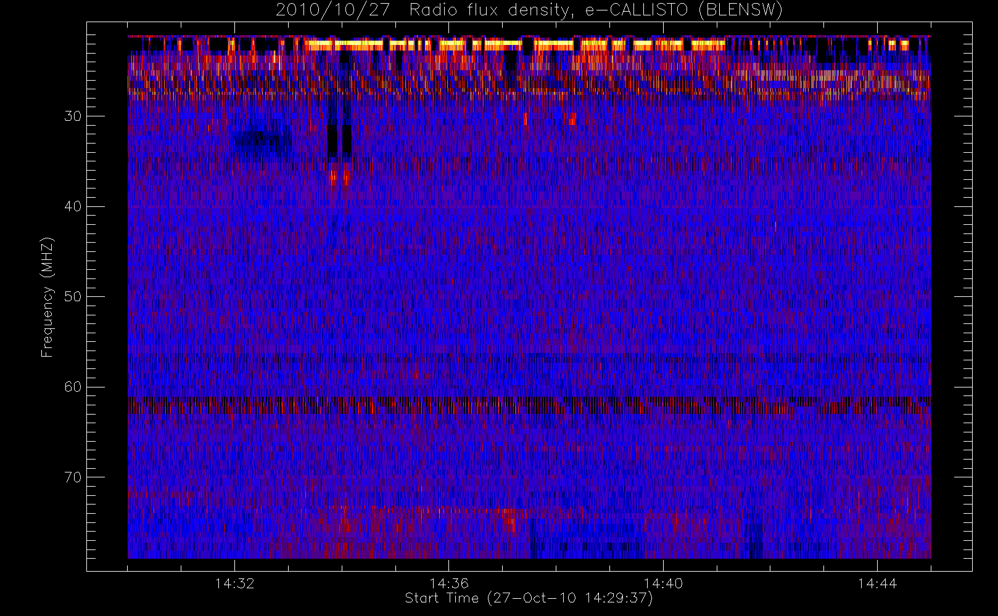This screenshot has height=616, width=998.
Task: Click the '40' frequency tick label
Action: click(73, 206)
